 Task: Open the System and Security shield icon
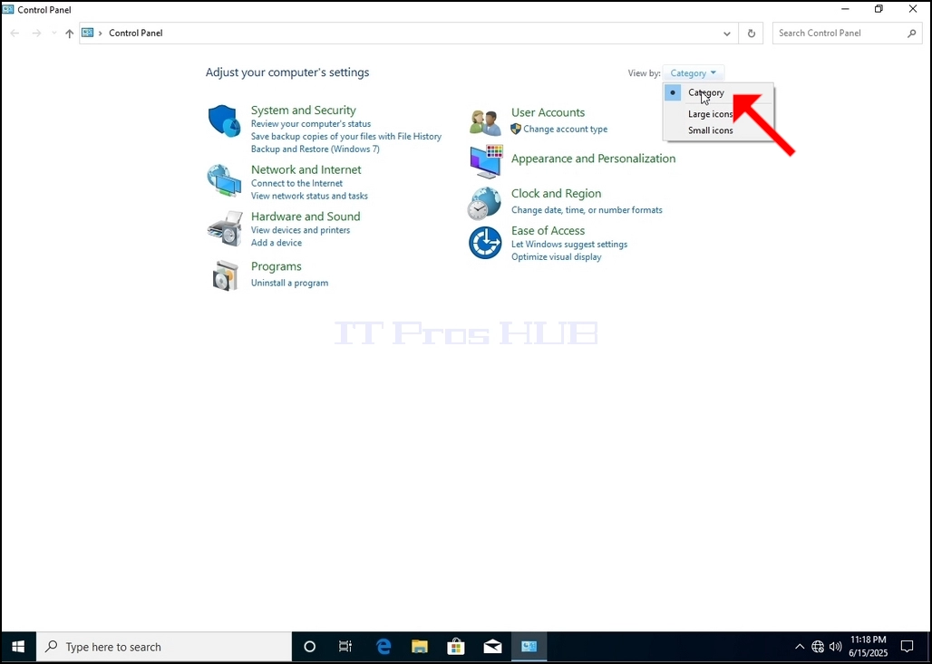(224, 120)
